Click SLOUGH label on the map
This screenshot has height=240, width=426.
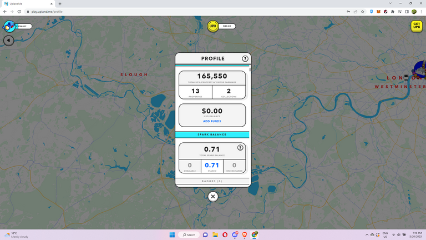click(x=134, y=74)
